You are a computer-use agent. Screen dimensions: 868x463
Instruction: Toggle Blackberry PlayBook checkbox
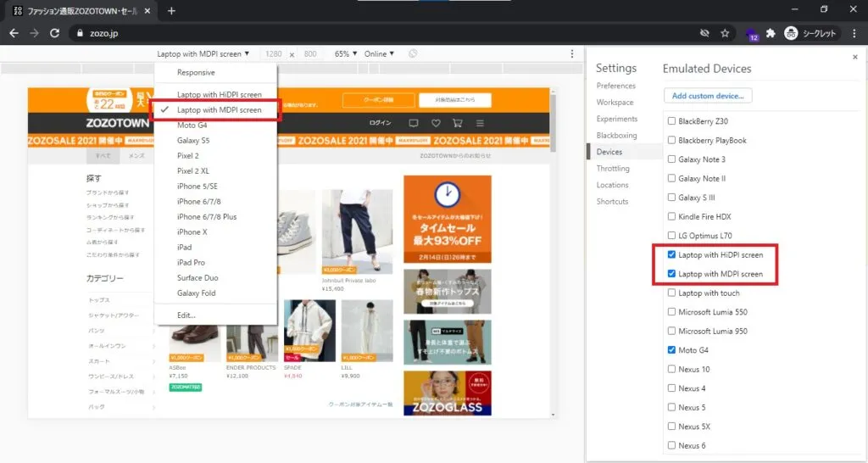pos(671,140)
